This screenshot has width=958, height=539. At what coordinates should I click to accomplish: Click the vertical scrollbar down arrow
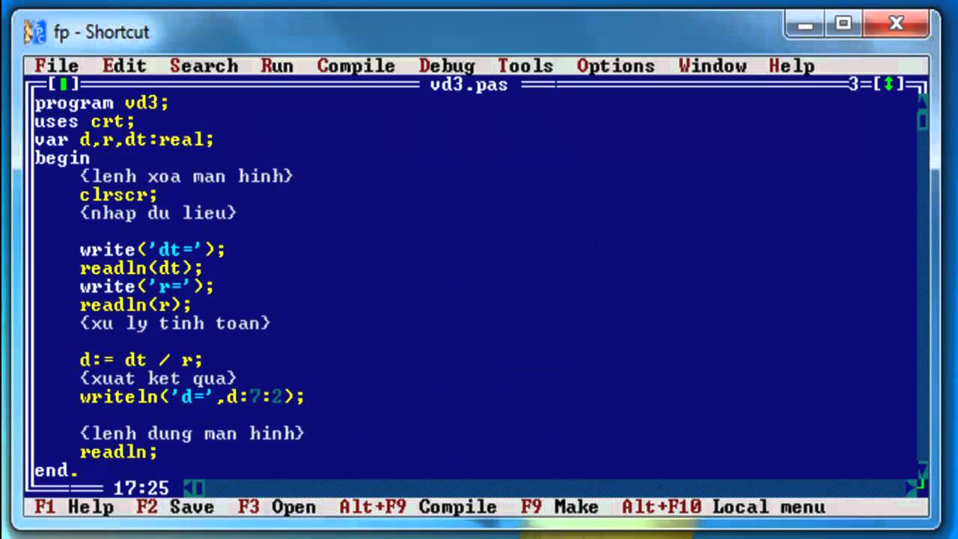pyautogui.click(x=922, y=472)
